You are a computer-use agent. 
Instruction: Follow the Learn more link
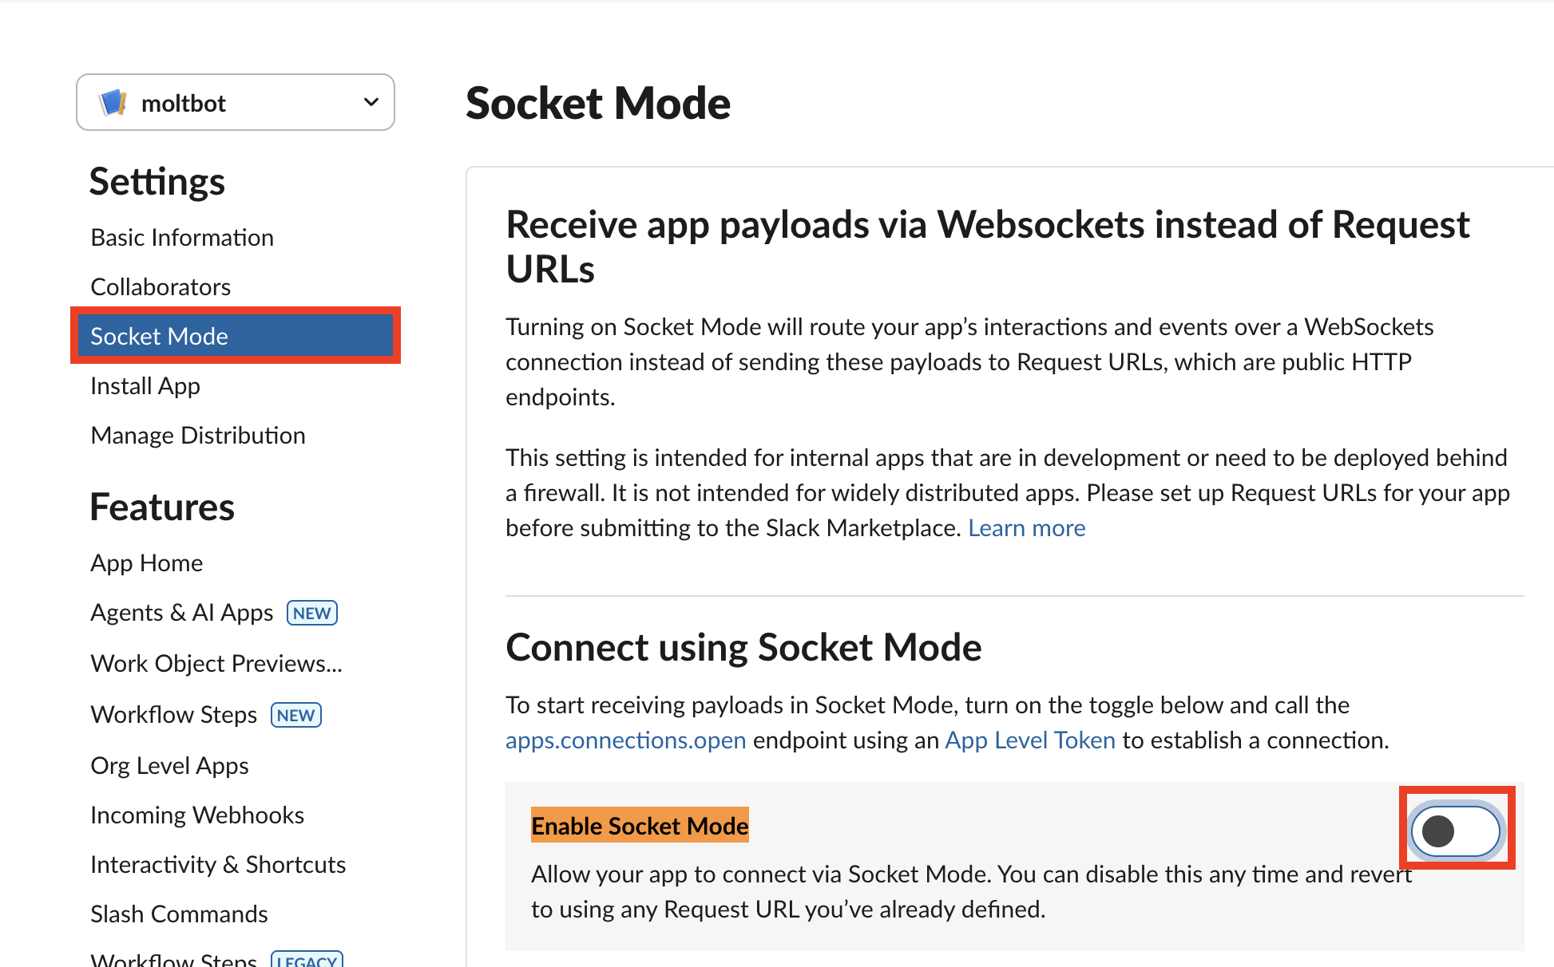point(1026,528)
